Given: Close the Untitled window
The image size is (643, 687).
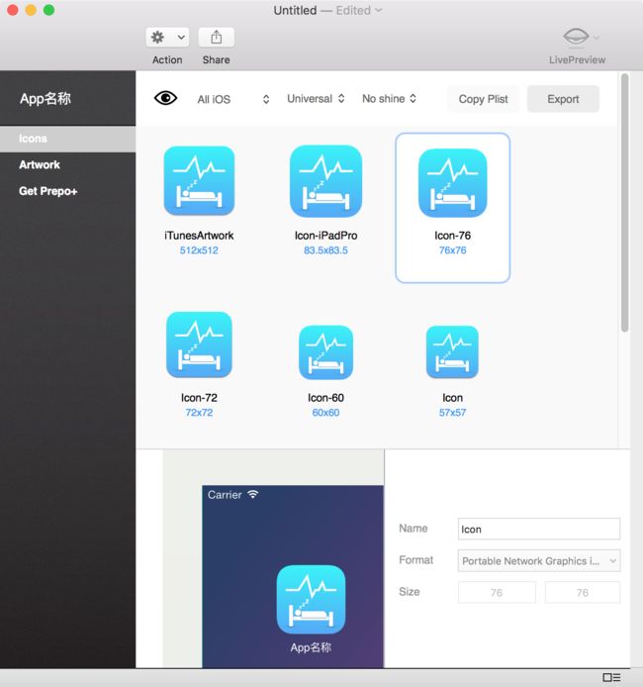Looking at the screenshot, I should tap(13, 10).
